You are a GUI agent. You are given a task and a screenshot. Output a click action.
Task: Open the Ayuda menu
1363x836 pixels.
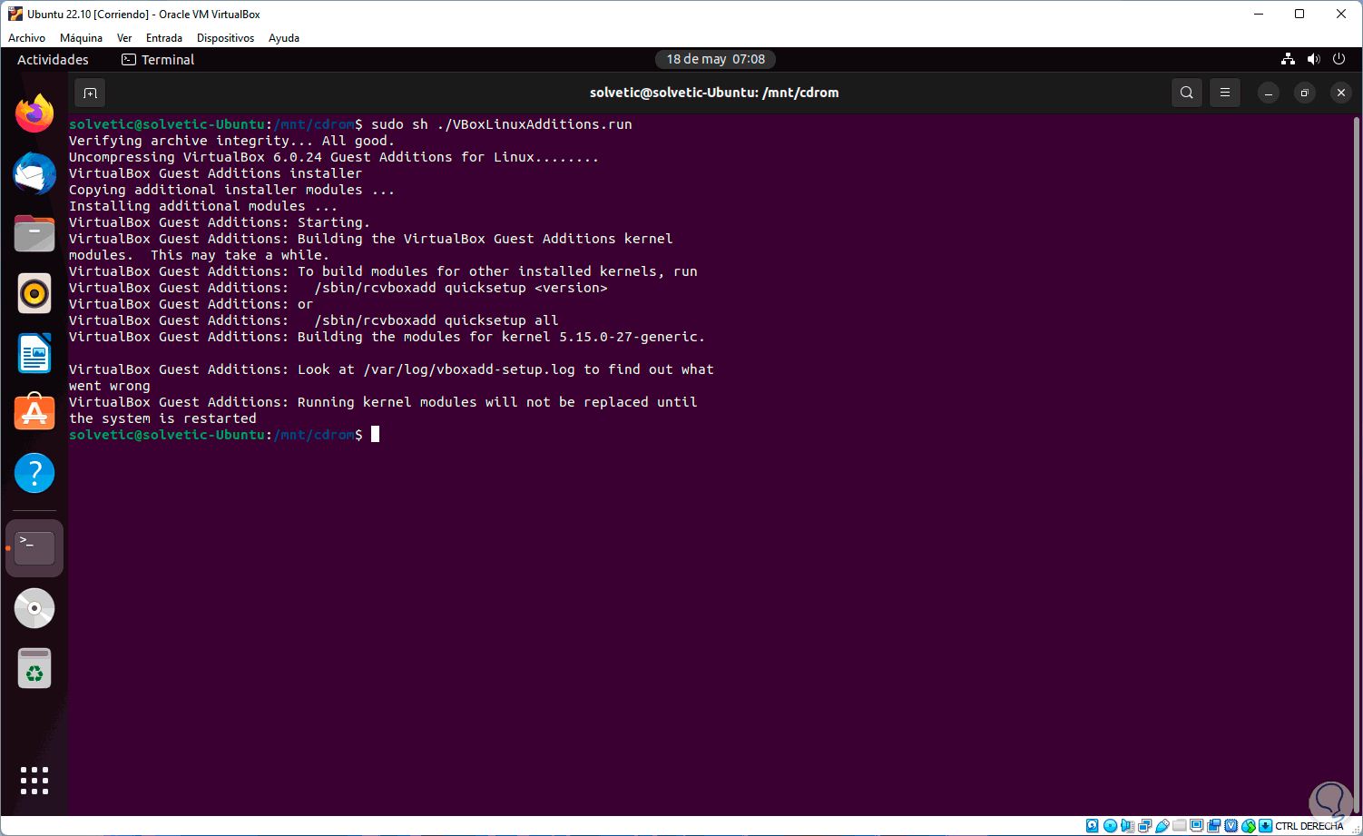pos(284,38)
